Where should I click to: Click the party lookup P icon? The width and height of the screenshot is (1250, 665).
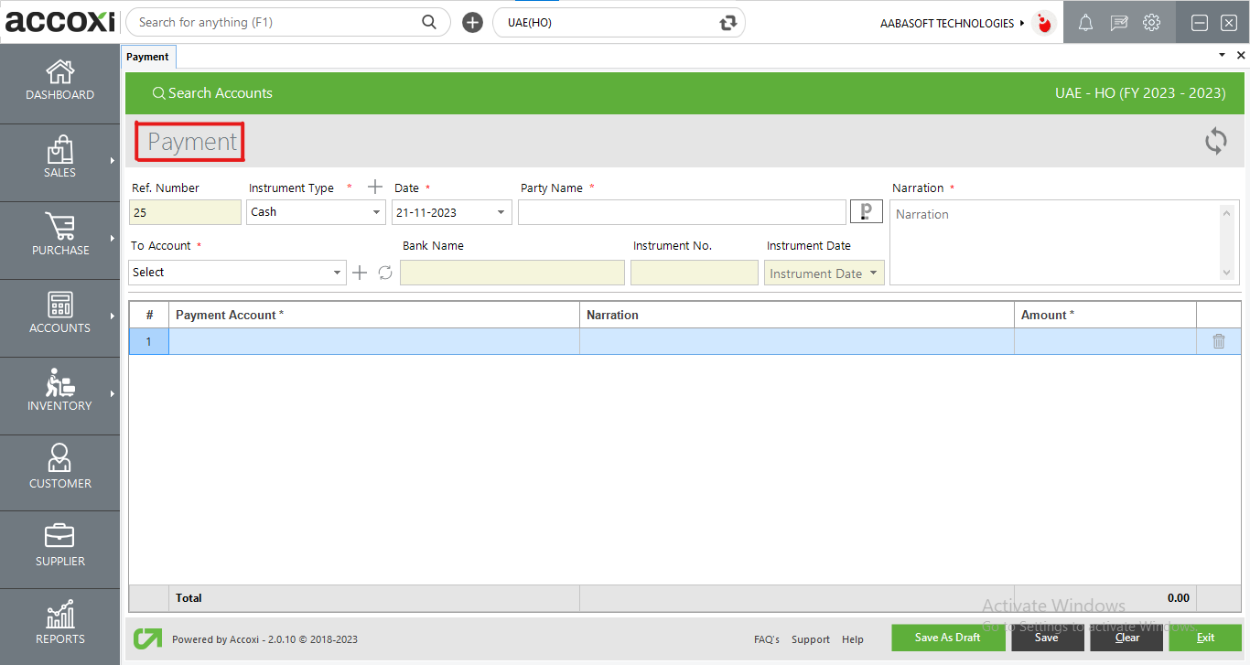coord(866,211)
